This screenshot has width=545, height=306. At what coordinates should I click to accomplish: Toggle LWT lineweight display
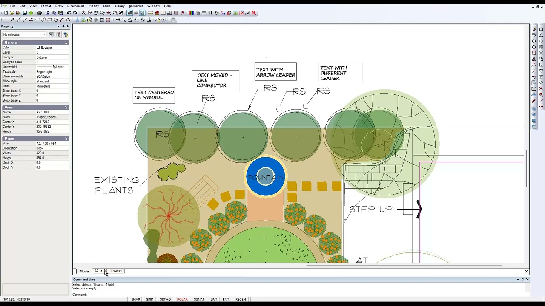coord(214,300)
